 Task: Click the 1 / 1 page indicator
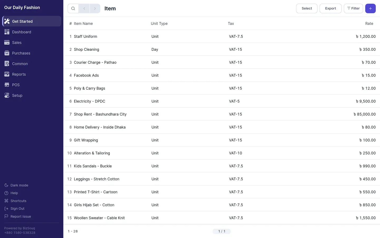(222, 231)
